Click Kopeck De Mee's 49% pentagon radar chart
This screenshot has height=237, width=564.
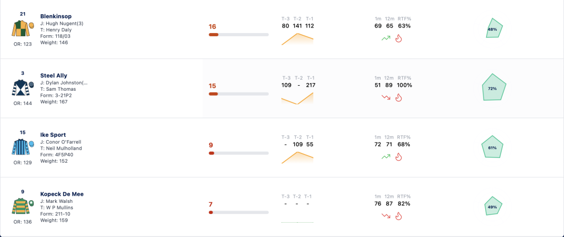tap(493, 206)
